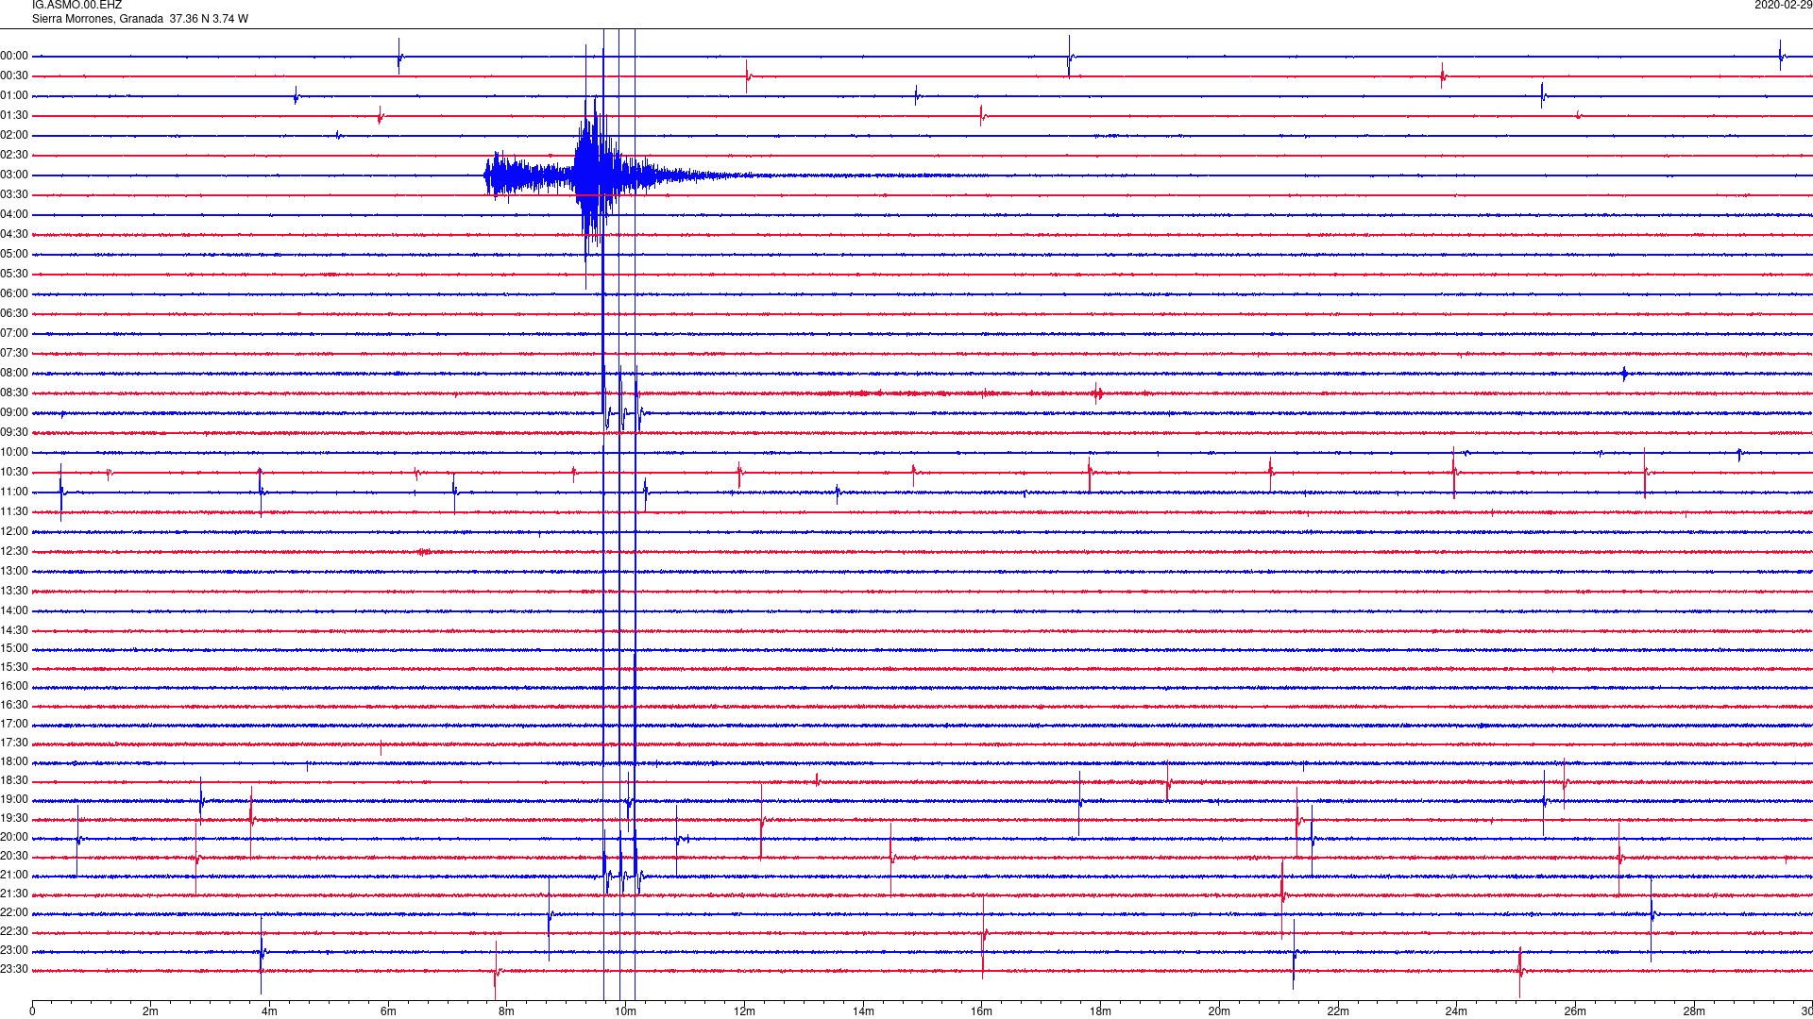Image resolution: width=1813 pixels, height=1019 pixels.
Task: Select the 17:00 trace time label
Action: pos(14,725)
